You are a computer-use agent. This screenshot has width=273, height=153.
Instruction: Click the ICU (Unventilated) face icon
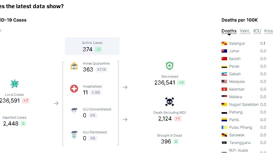click(74, 111)
